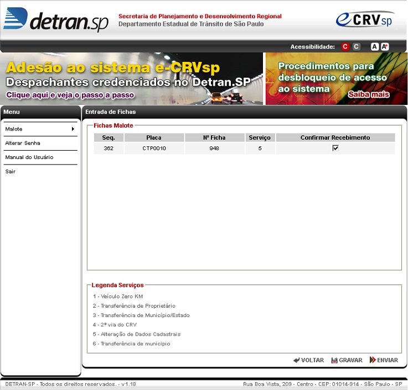Click Saiba mais link in banner
Viewport: 408px width, 391px height.
tap(369, 94)
